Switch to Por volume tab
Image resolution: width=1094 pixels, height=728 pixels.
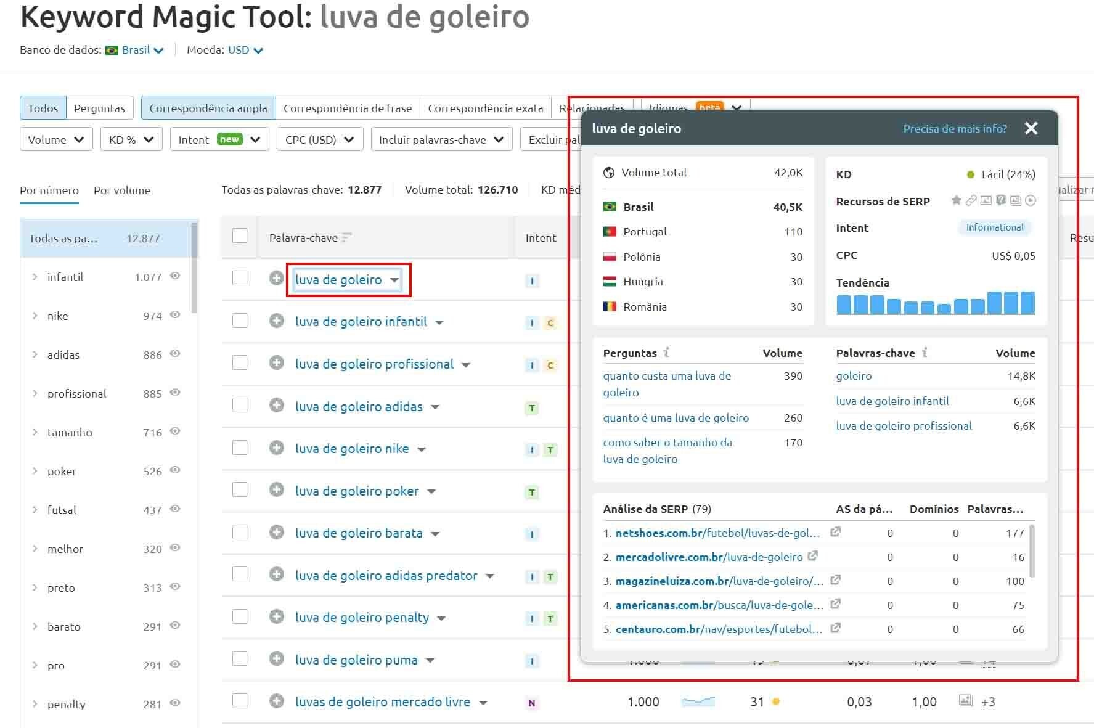click(122, 190)
